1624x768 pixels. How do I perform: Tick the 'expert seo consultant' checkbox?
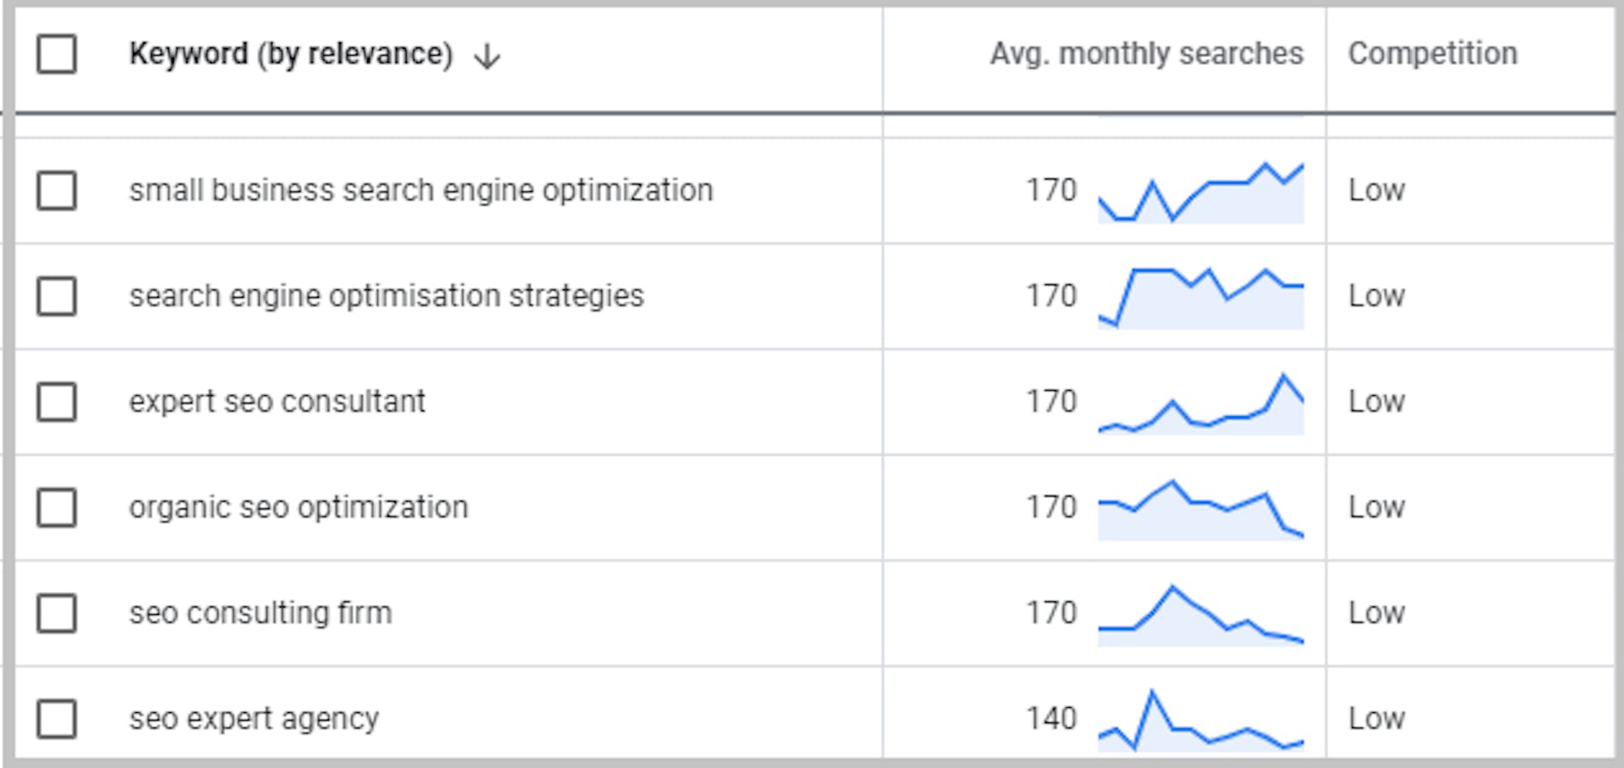click(57, 402)
